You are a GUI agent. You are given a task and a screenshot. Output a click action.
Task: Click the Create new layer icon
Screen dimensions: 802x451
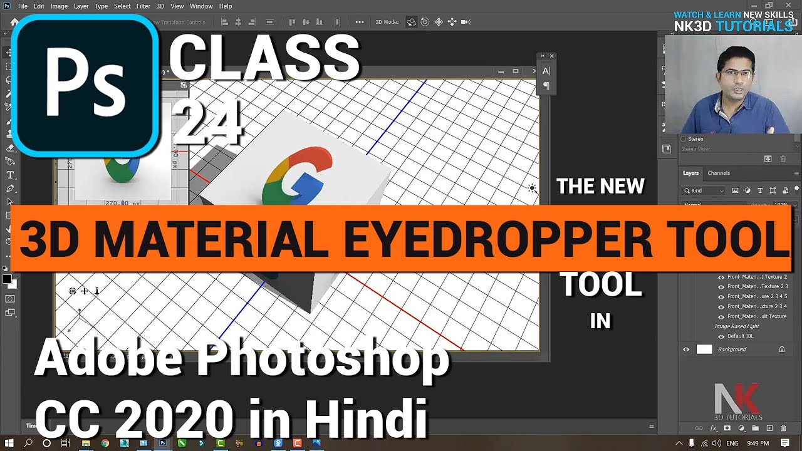pos(770,428)
